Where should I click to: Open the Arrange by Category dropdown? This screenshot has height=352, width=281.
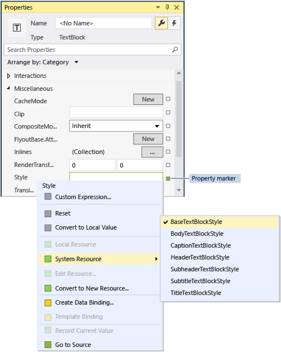click(43, 62)
